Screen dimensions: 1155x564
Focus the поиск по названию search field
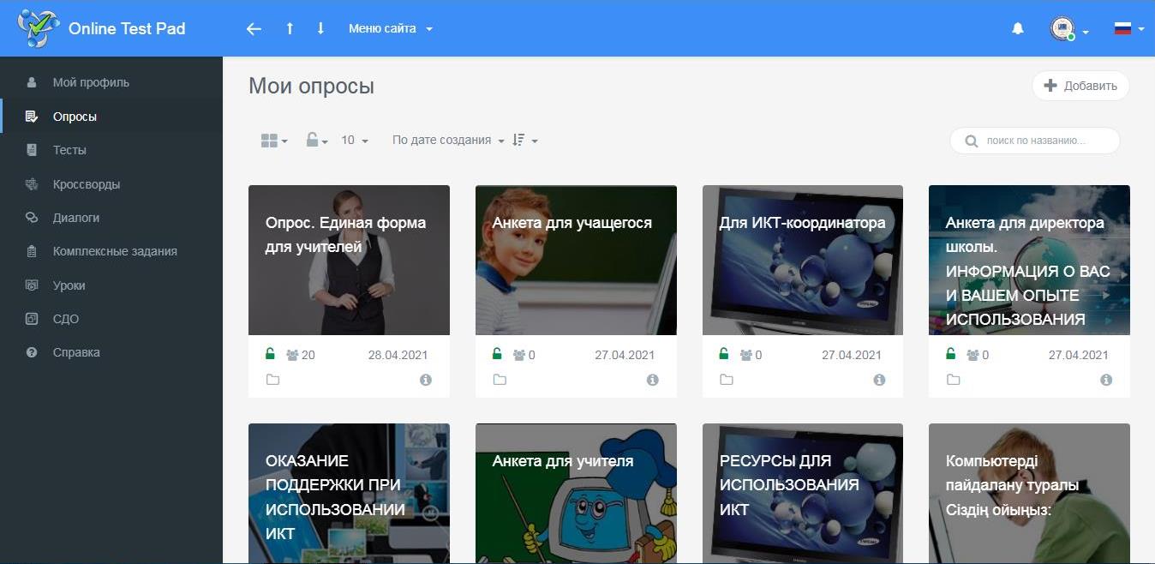click(1034, 141)
